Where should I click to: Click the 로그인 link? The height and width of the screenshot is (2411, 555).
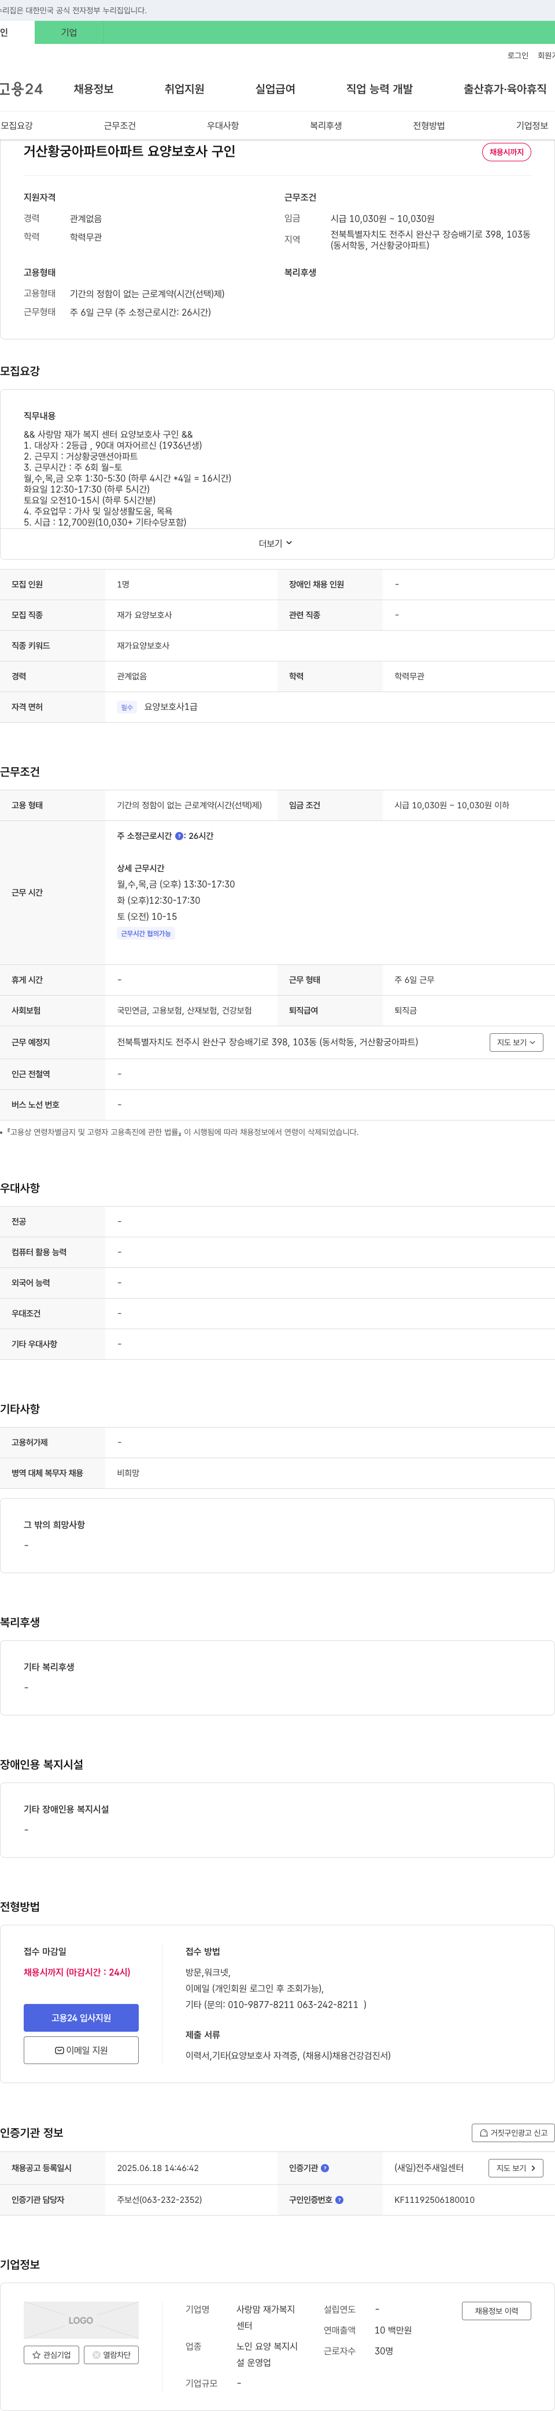pos(517,56)
